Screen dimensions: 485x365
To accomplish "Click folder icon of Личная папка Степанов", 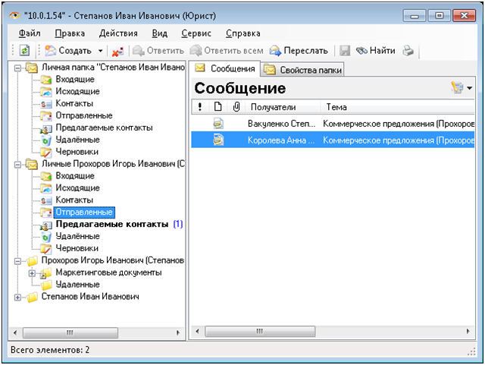I will (32, 68).
